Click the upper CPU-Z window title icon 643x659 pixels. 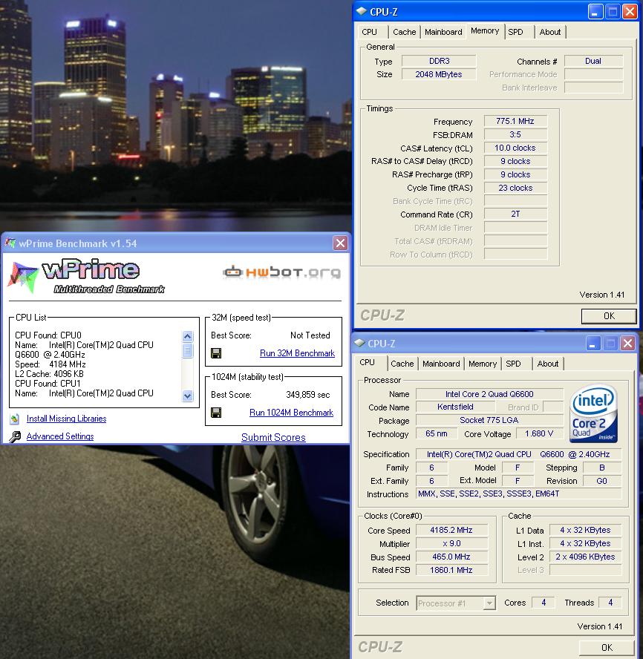362,11
